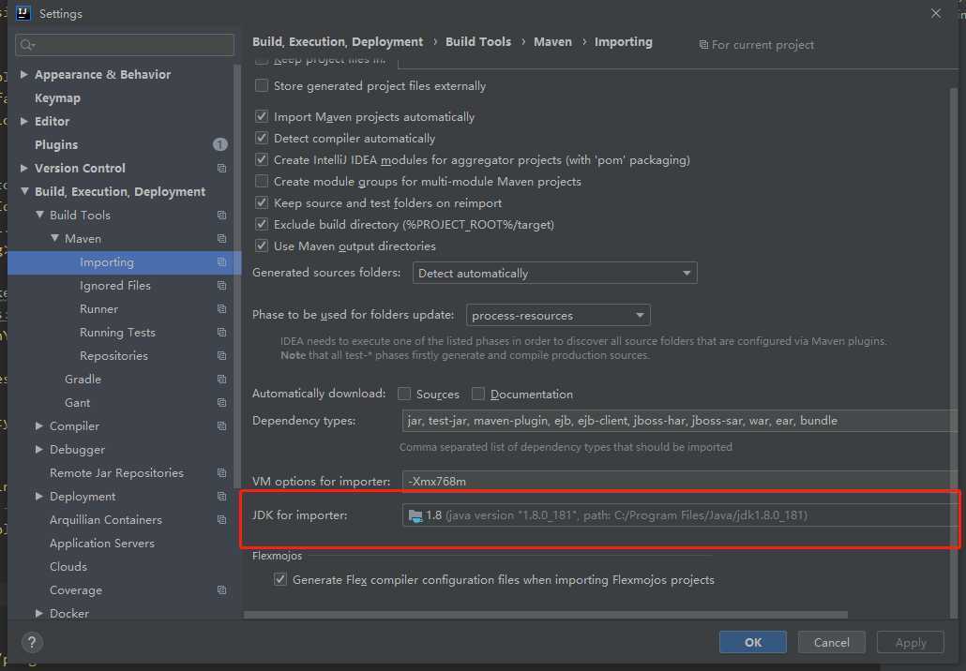Screen dimensions: 966x671
Task: Open Generated sources folders dropdown
Action: [x=554, y=273]
